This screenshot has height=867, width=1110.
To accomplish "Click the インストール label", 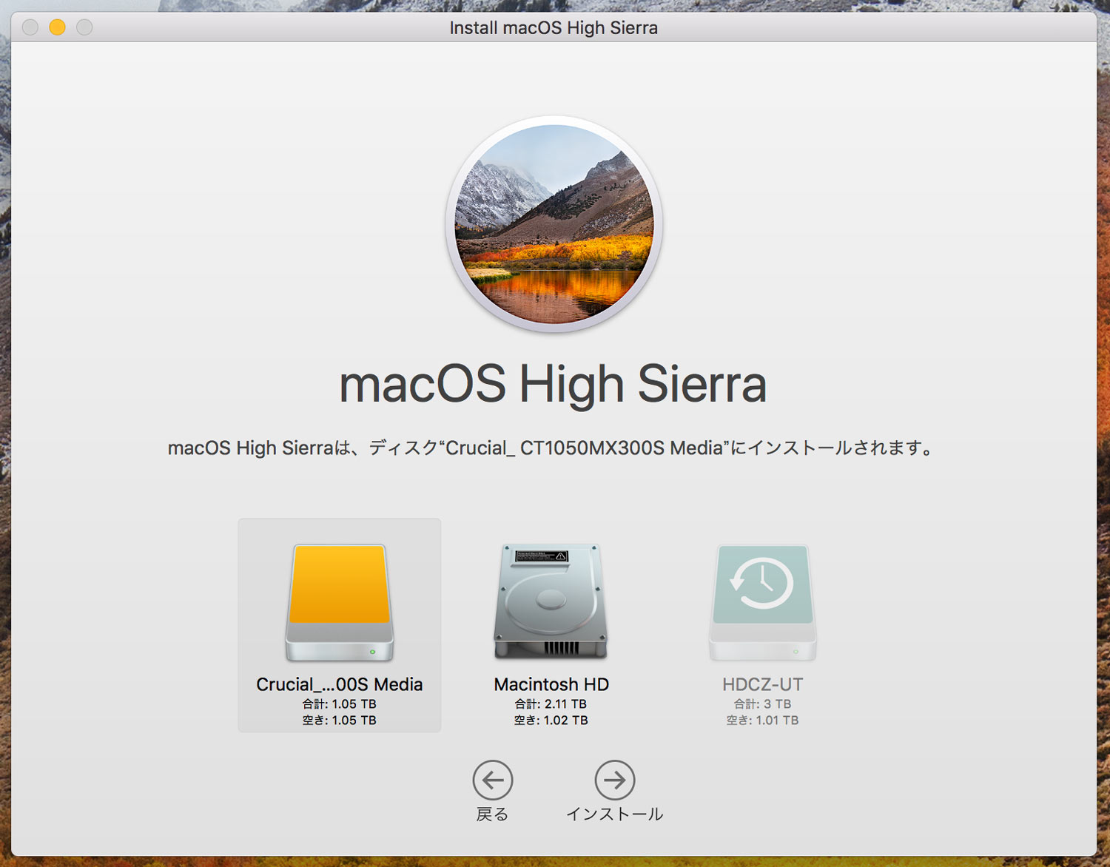I will (615, 814).
